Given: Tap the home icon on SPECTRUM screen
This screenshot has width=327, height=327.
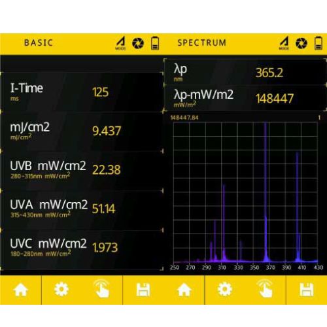Looking at the screenshot, I should 184,290.
